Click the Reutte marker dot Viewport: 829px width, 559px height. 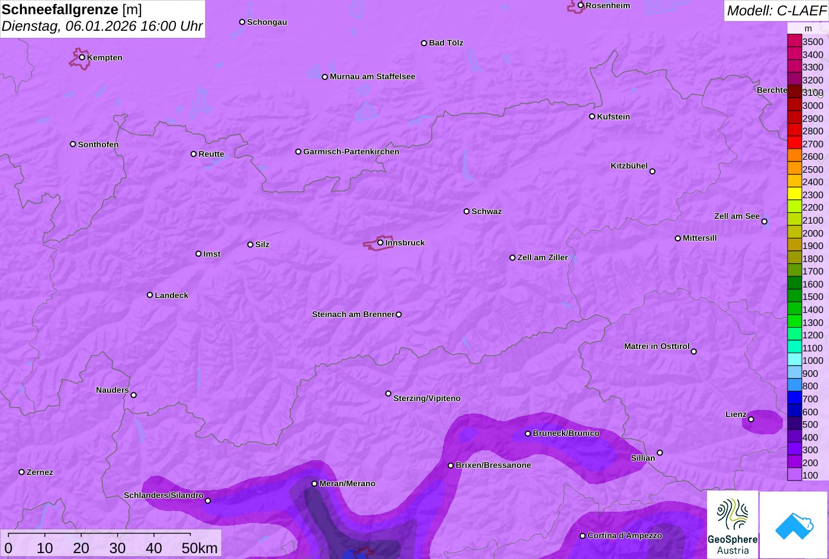coord(194,154)
